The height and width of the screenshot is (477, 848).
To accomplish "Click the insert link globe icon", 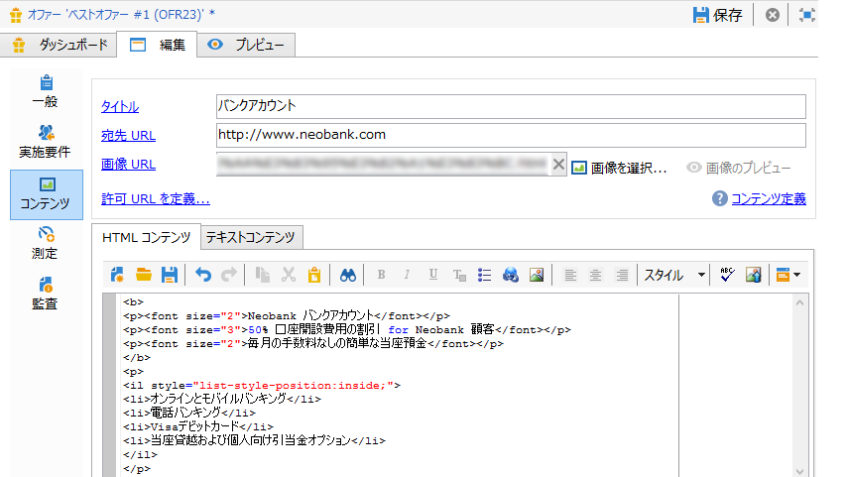I will [x=511, y=275].
